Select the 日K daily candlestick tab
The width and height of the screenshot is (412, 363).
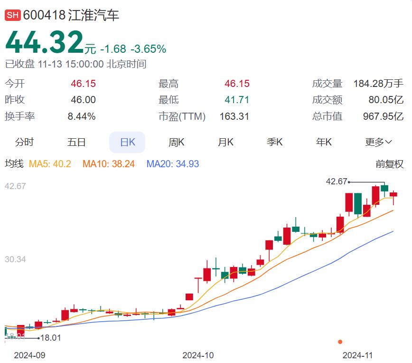tap(127, 142)
